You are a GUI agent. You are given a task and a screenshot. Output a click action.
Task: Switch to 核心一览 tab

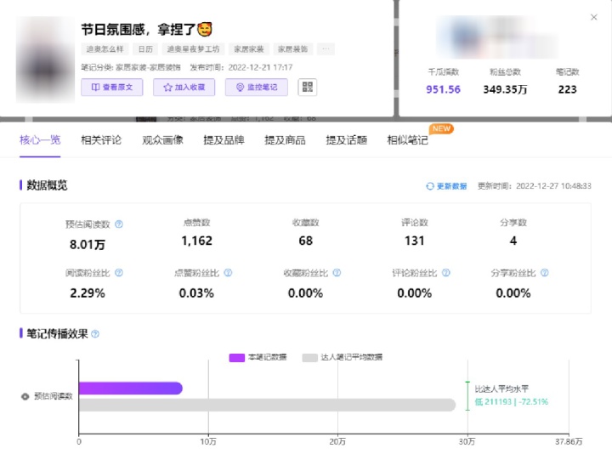coord(40,139)
